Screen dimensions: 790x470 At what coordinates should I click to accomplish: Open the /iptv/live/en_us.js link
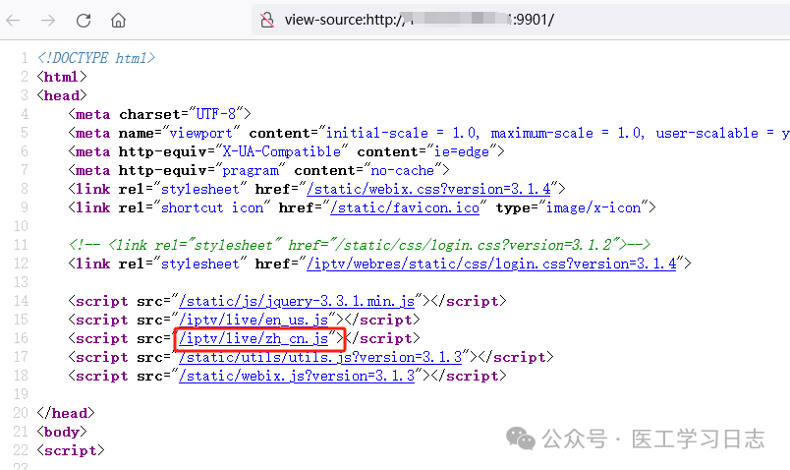pos(254,320)
